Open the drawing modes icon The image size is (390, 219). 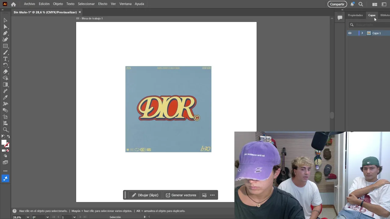click(x=5, y=156)
